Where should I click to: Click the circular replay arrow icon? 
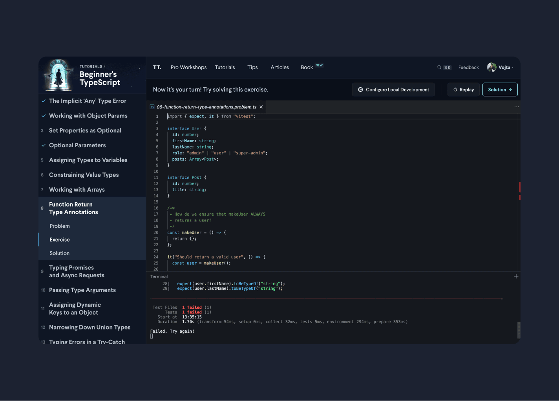tap(455, 90)
